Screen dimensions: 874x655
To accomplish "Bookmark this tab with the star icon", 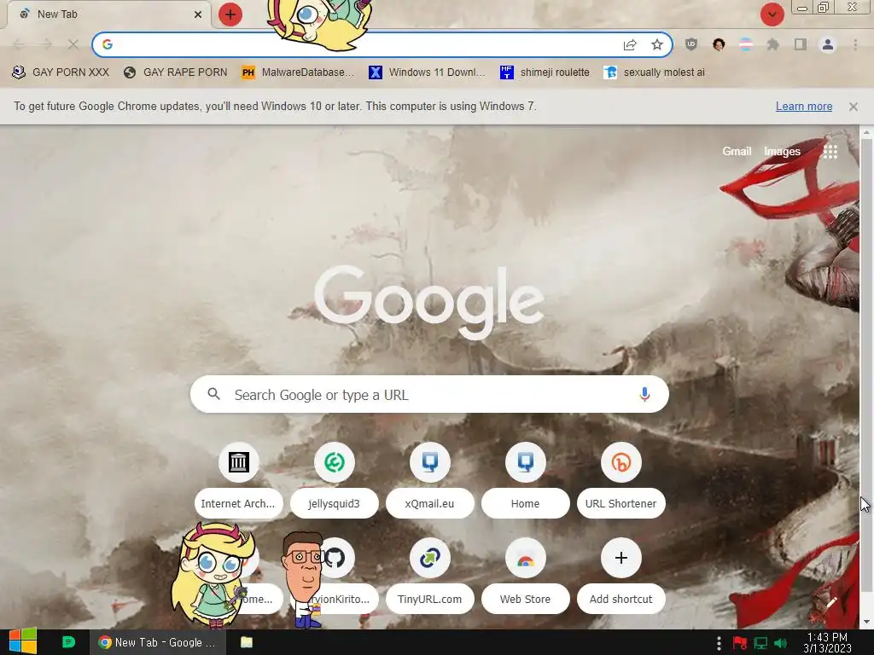I will click(x=657, y=44).
